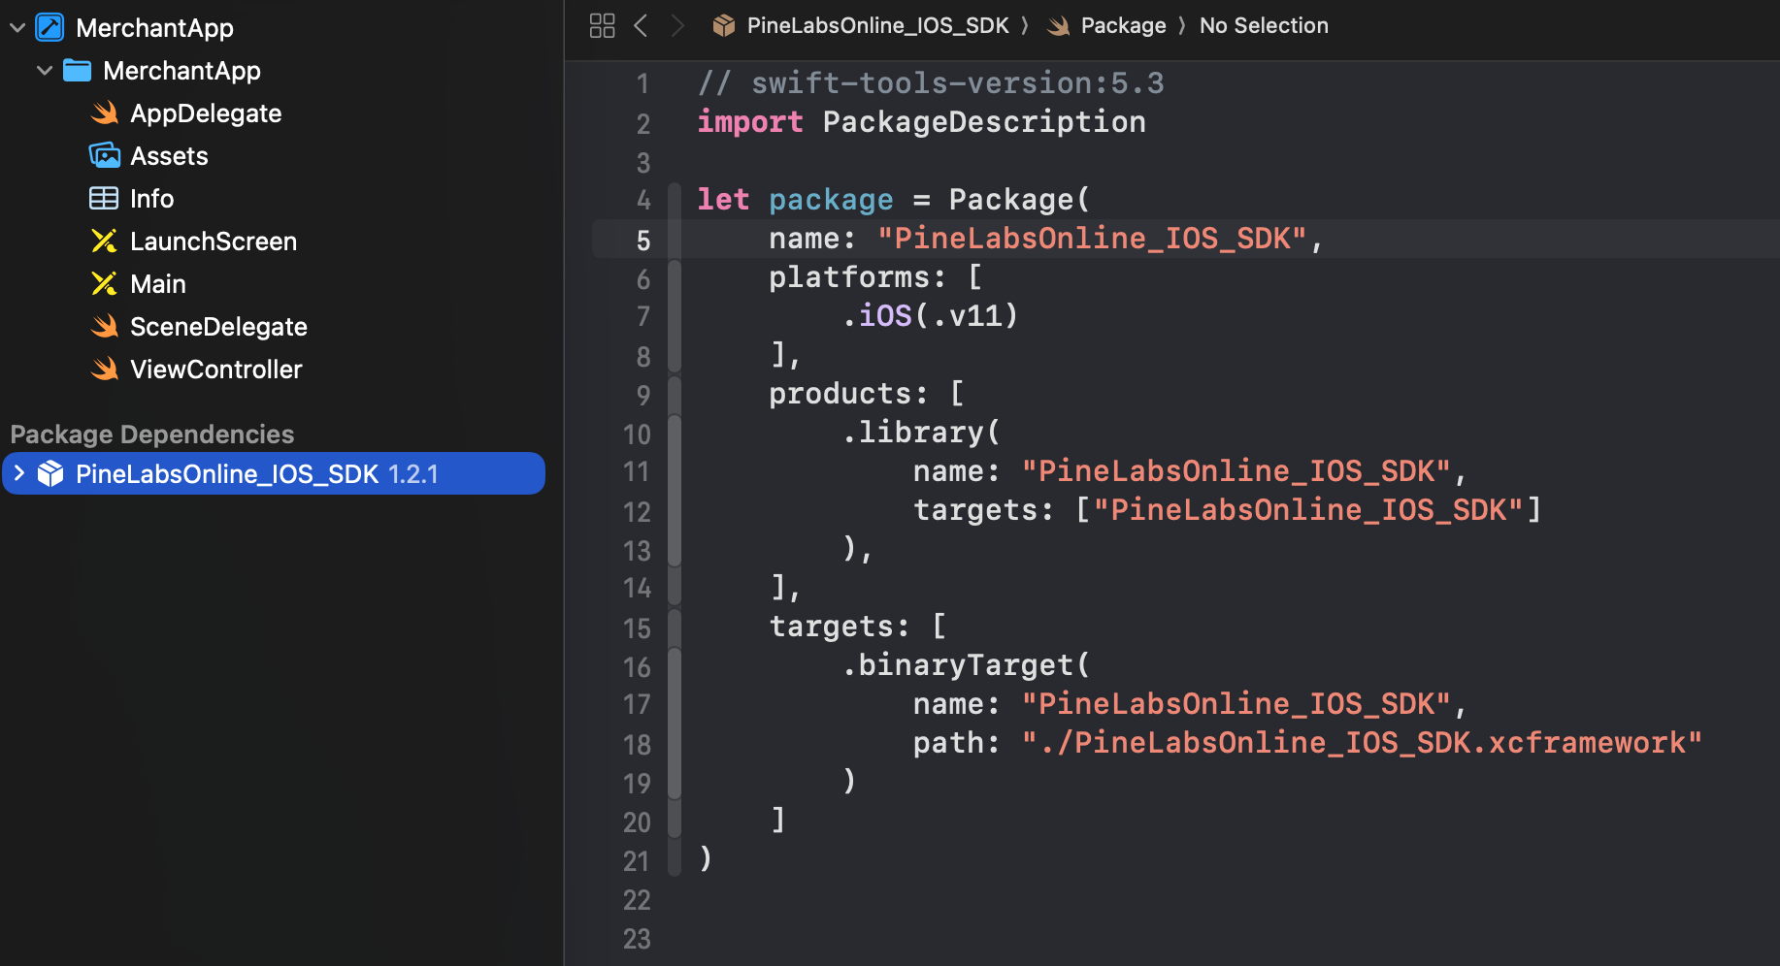This screenshot has width=1780, height=966.
Task: Open the Package breadcrumb segment
Action: [1123, 26]
